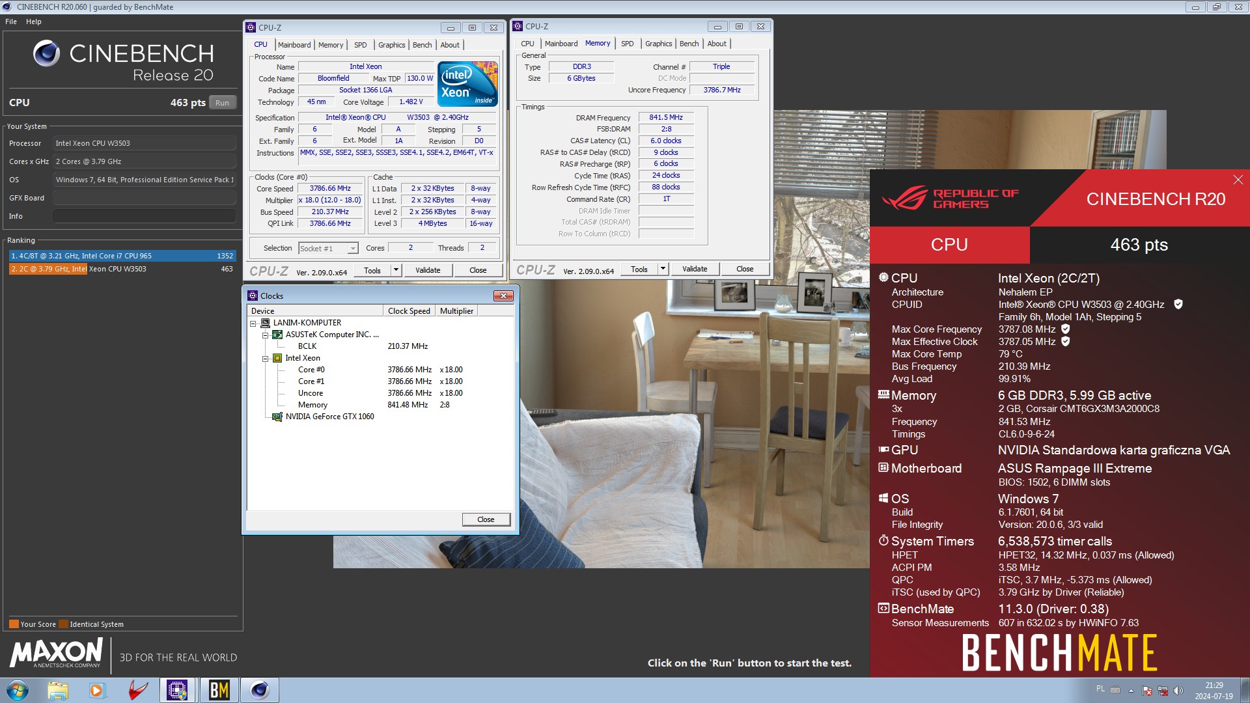The height and width of the screenshot is (703, 1250).
Task: Click the shield icon beside CPUID value
Action: [x=1178, y=304]
